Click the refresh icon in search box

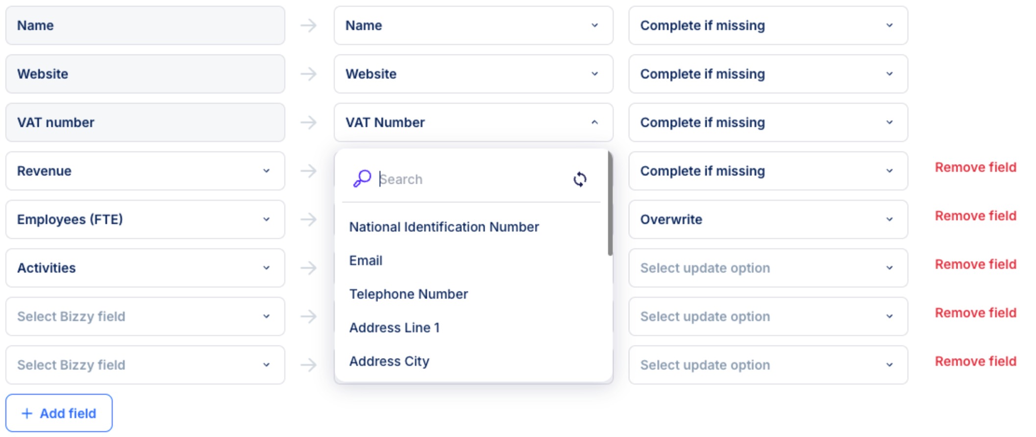click(580, 179)
